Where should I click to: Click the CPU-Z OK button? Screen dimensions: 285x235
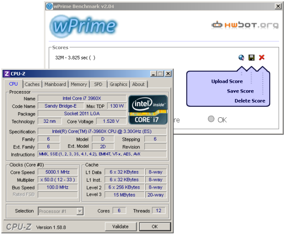[155, 226]
